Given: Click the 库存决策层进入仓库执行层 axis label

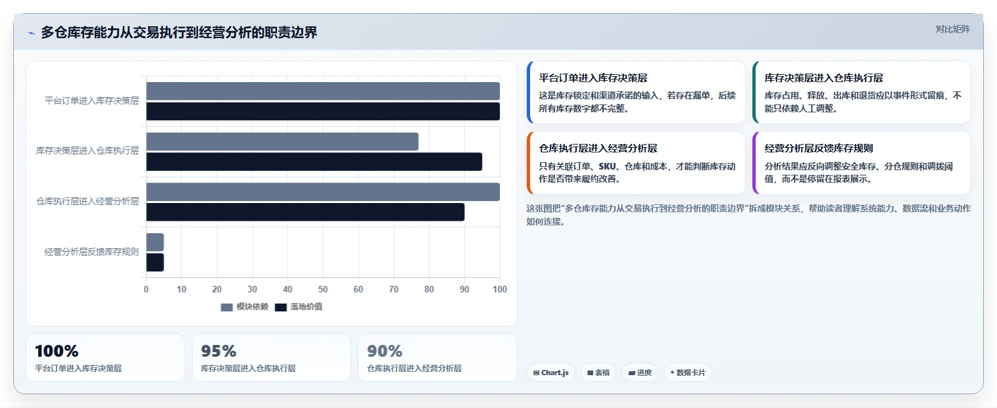Looking at the screenshot, I should [87, 150].
